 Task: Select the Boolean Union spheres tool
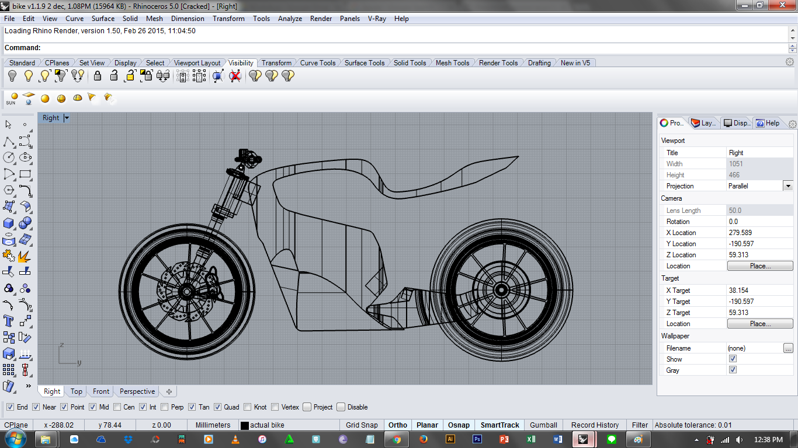(25, 223)
